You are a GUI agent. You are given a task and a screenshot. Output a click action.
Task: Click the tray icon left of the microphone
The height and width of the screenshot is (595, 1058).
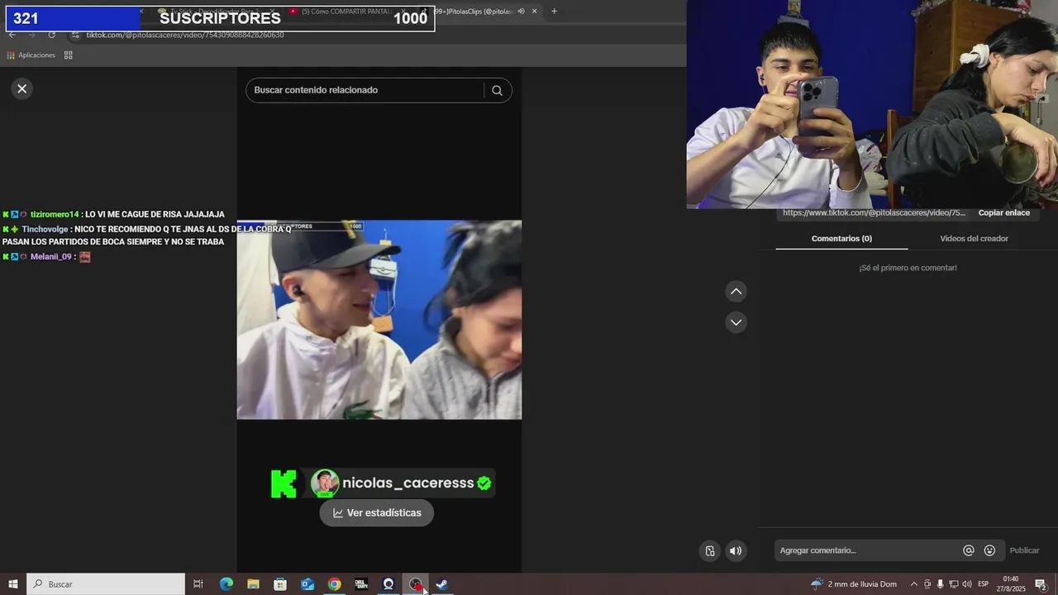927,584
